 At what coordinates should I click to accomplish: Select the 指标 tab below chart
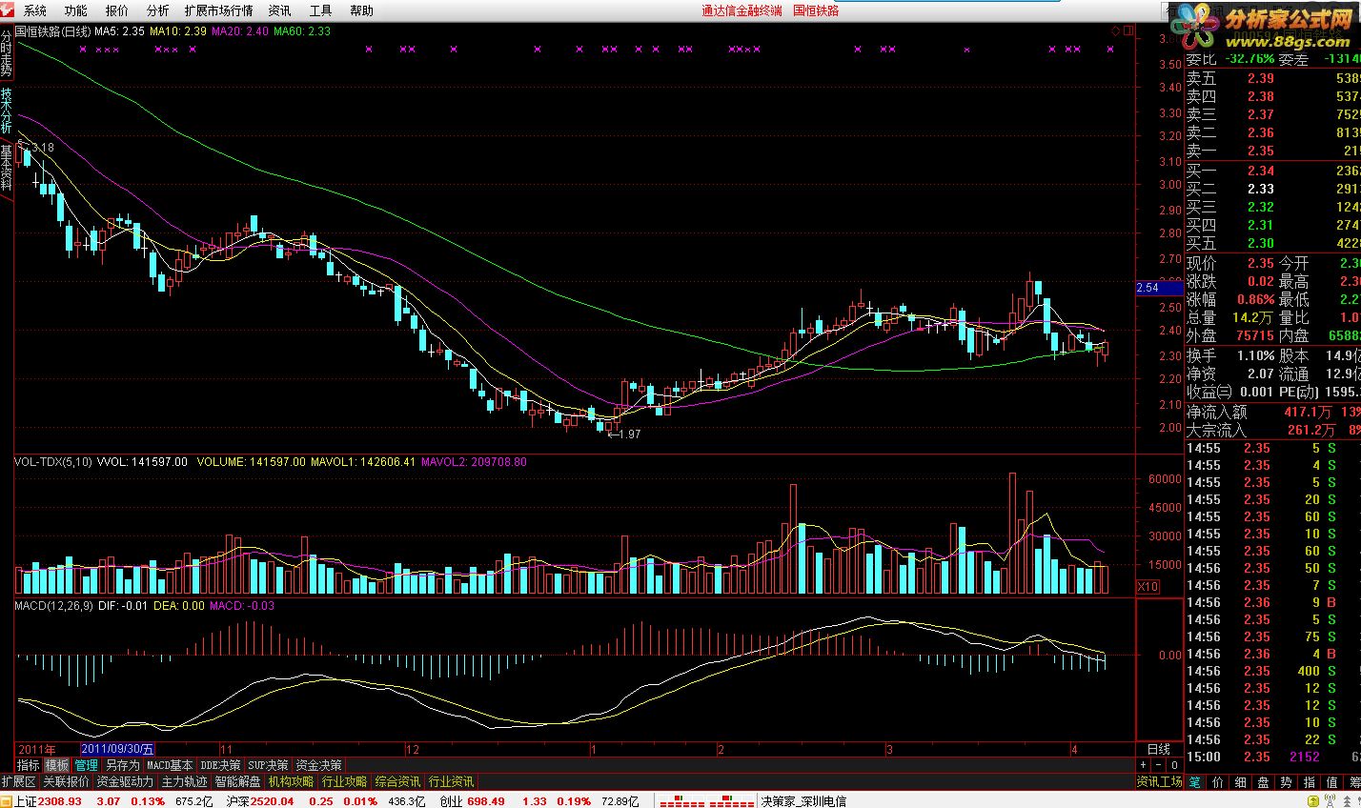pyautogui.click(x=29, y=765)
